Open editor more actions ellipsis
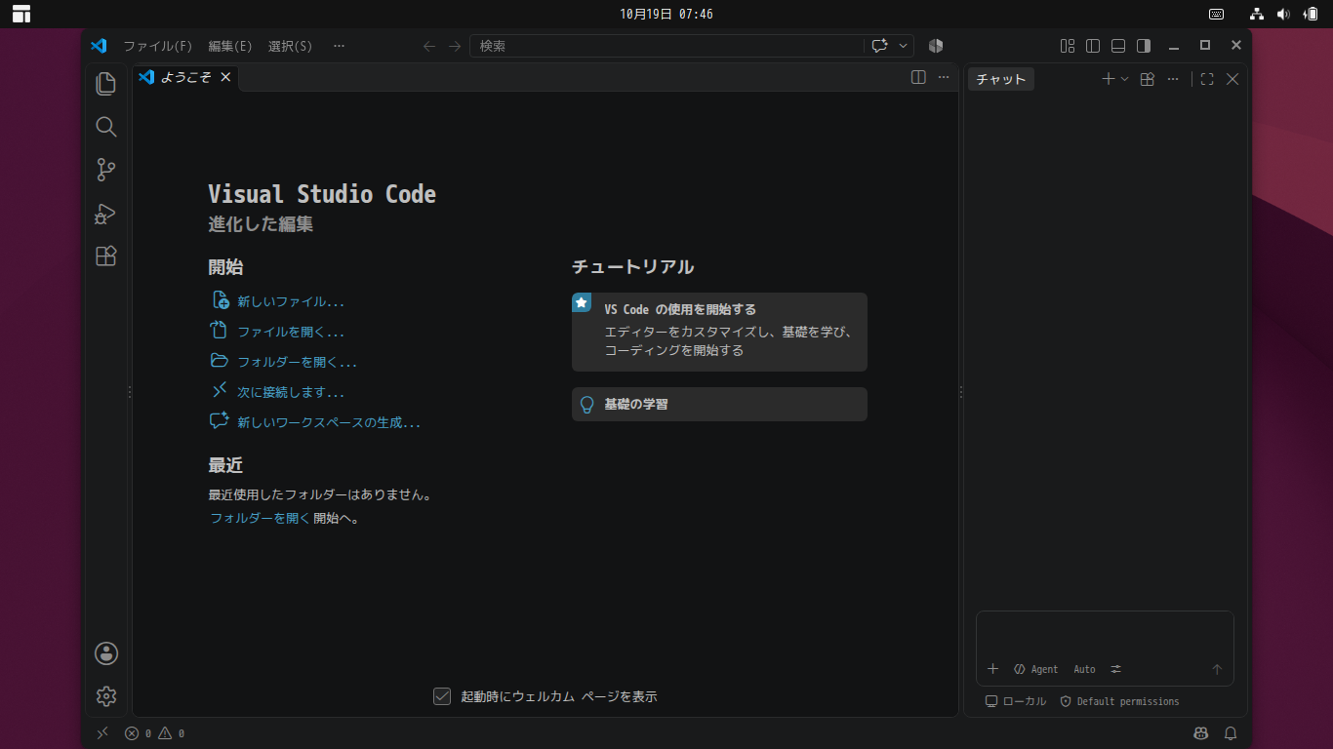The width and height of the screenshot is (1333, 749). (944, 78)
